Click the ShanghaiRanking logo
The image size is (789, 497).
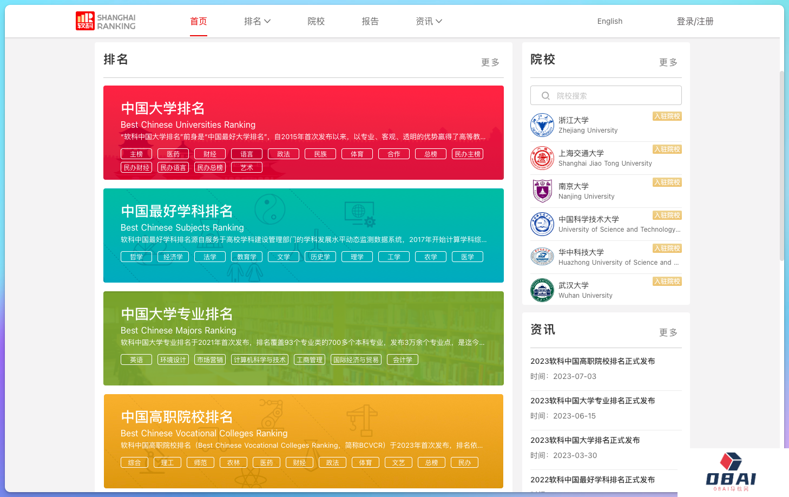[106, 21]
